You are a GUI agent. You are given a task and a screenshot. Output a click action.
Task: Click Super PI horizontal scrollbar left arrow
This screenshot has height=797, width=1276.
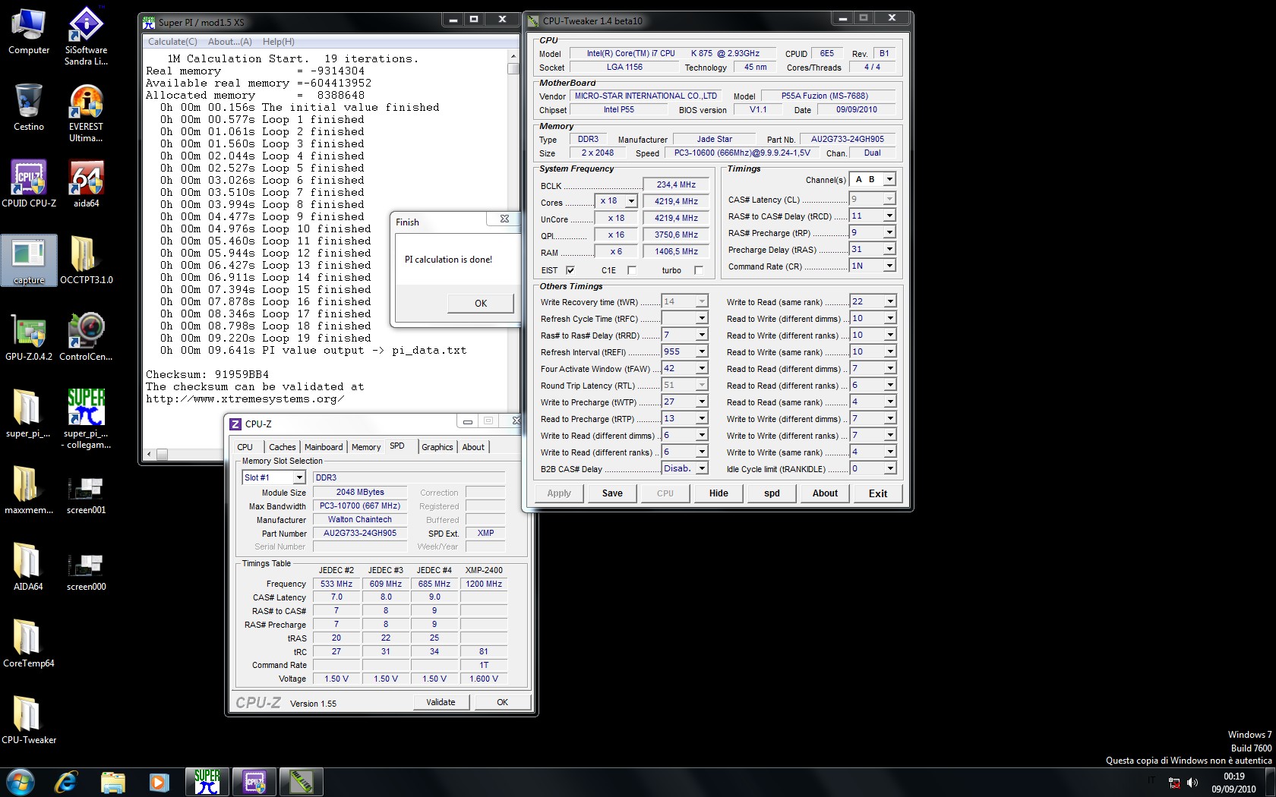click(x=149, y=454)
